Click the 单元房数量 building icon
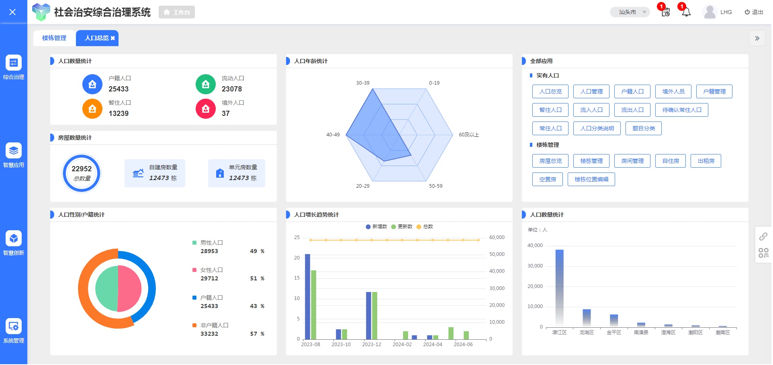This screenshot has height=365, width=773. pos(220,173)
